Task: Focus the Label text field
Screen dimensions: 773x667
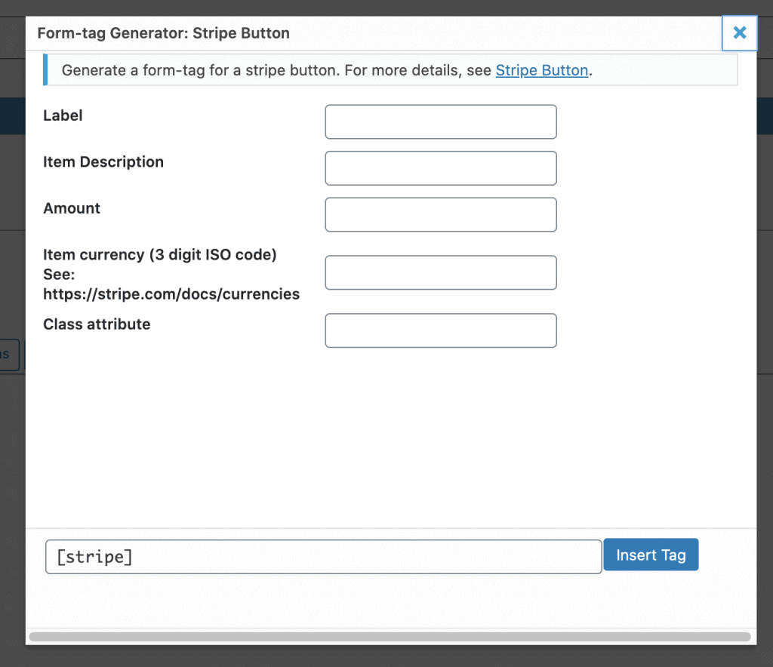Action: click(440, 122)
